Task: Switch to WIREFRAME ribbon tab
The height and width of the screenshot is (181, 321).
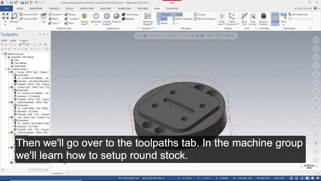Action: (x=36, y=9)
